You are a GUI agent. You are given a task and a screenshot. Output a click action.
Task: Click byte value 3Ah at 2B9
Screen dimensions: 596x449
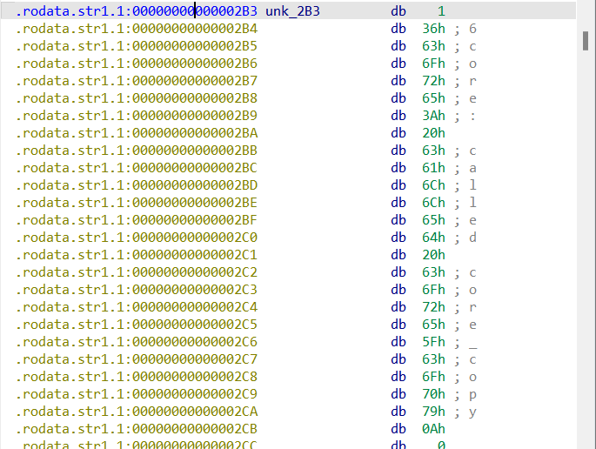(433, 116)
